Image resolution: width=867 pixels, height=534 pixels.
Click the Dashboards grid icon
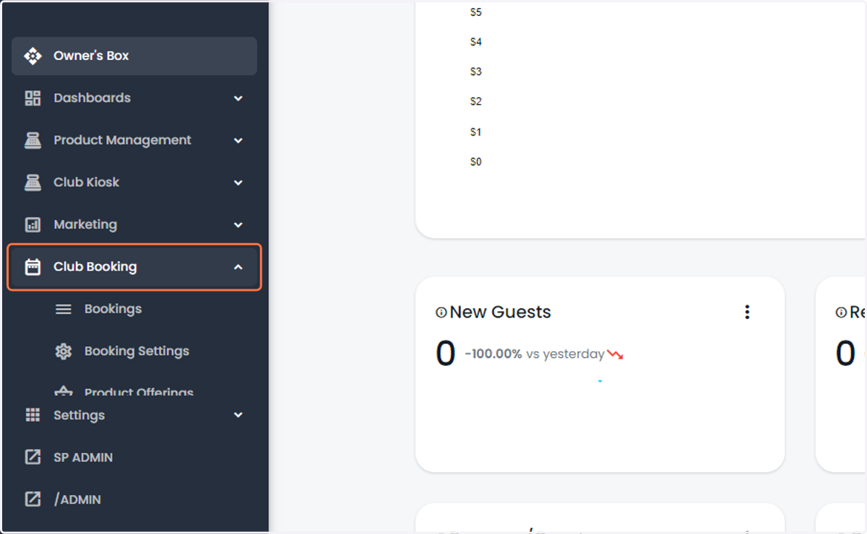(33, 98)
